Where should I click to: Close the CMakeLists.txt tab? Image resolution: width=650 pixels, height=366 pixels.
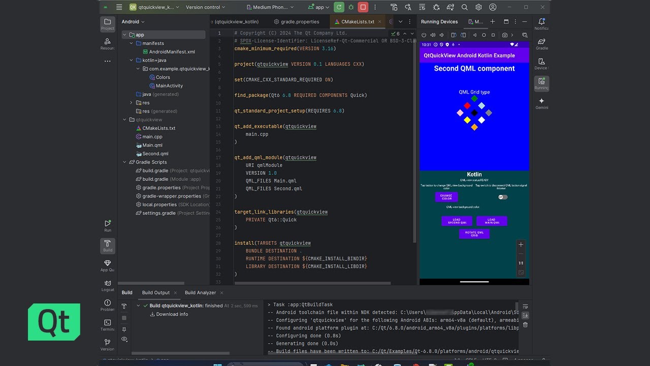point(380,22)
